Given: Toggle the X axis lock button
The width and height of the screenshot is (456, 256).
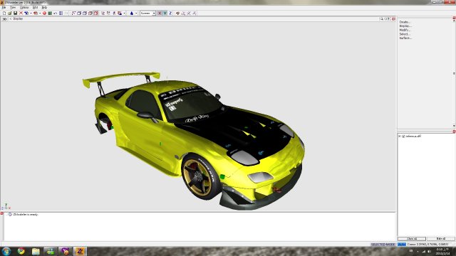Looking at the screenshot, I should [160, 14].
